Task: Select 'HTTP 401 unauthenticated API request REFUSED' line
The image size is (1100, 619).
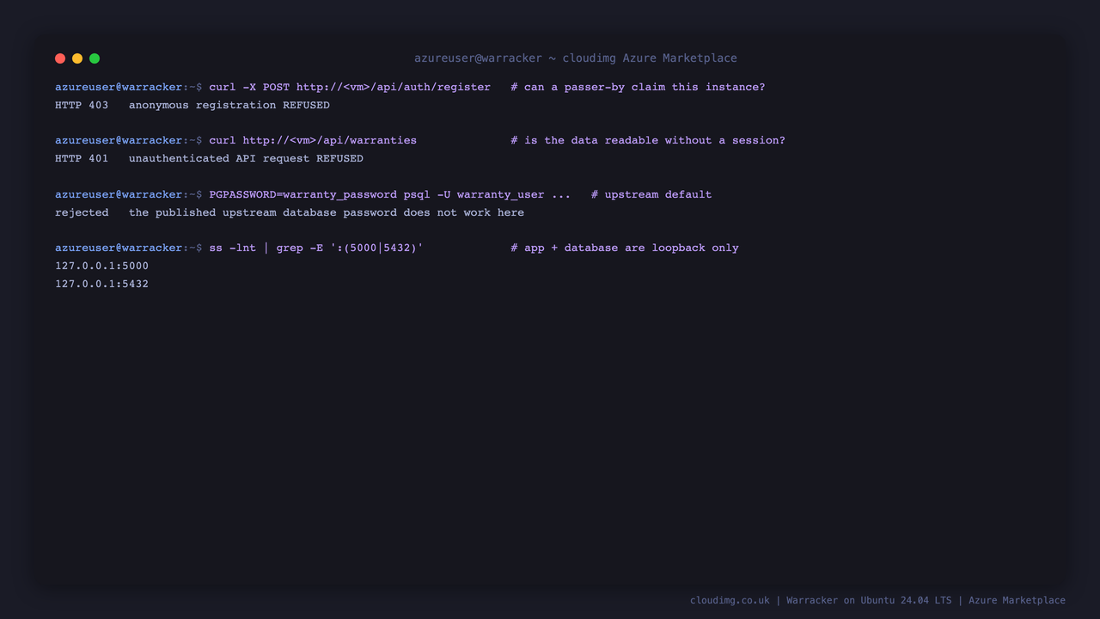Action: (x=209, y=158)
